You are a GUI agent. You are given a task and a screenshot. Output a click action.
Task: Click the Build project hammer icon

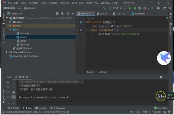click(104, 8)
